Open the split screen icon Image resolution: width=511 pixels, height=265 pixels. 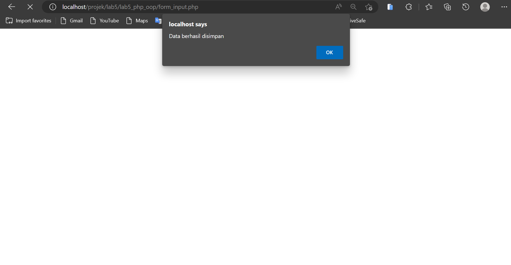coord(390,7)
